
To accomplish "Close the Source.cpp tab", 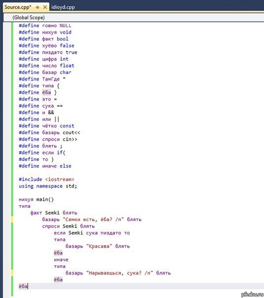I will [x=45, y=7].
